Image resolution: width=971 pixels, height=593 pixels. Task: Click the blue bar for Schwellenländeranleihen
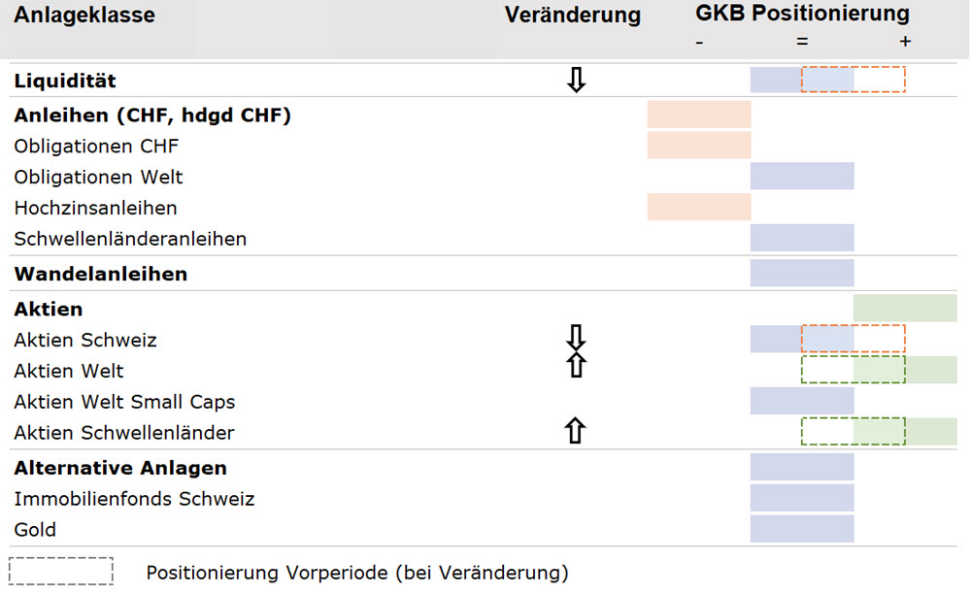pos(802,238)
